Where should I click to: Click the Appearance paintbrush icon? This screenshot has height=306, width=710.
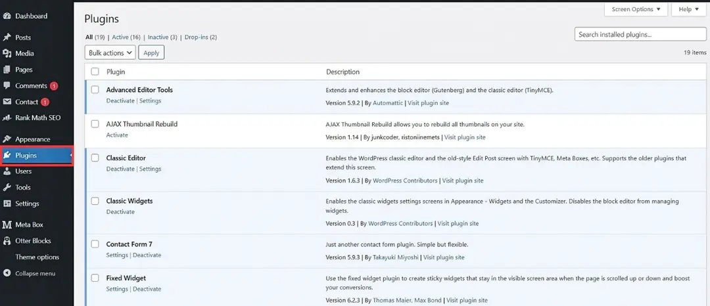[x=7, y=139]
